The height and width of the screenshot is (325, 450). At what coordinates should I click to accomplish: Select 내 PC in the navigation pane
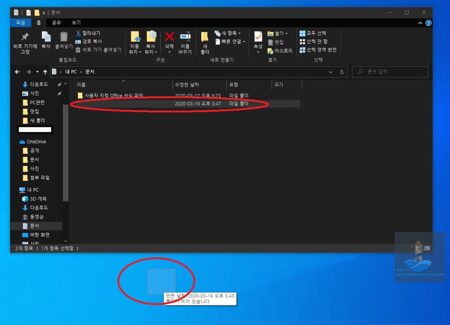click(x=29, y=190)
